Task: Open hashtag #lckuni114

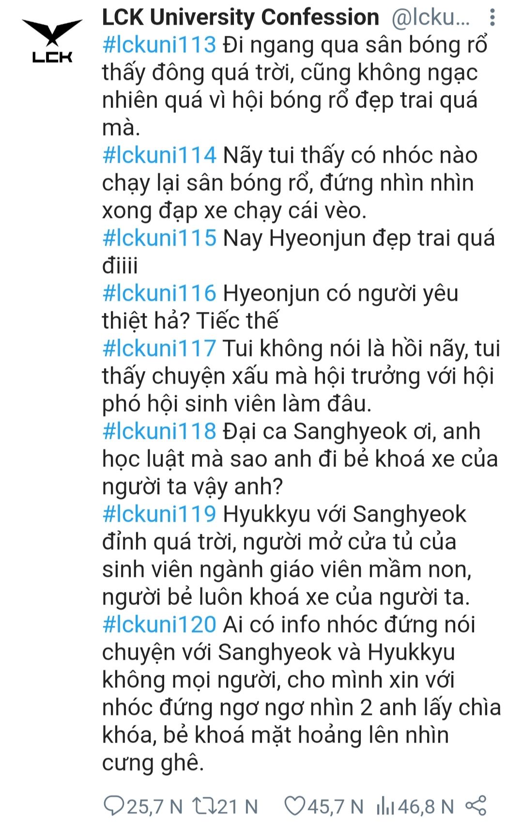Action: (x=159, y=155)
